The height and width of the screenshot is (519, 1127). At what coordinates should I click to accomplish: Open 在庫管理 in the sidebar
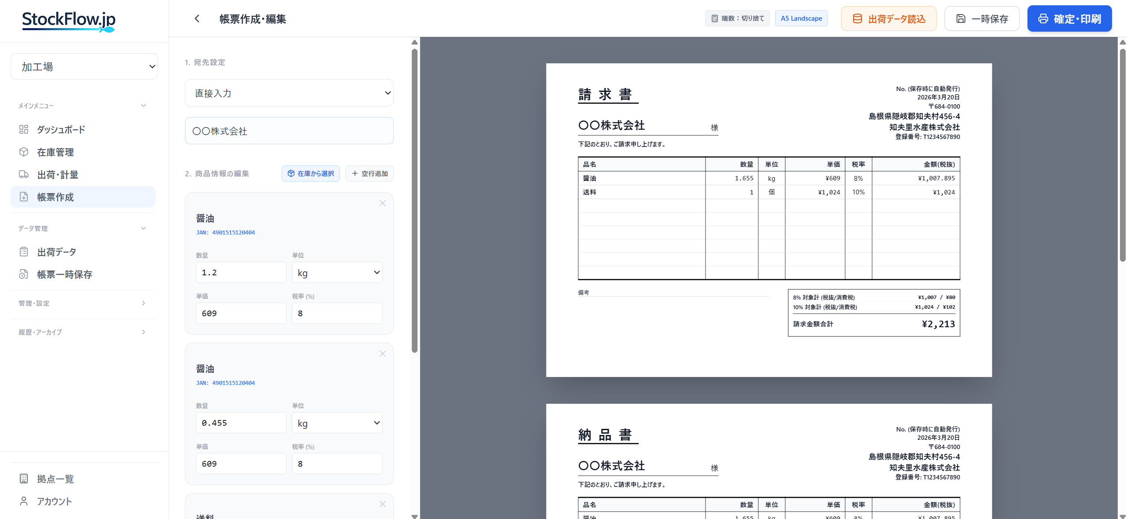(55, 152)
